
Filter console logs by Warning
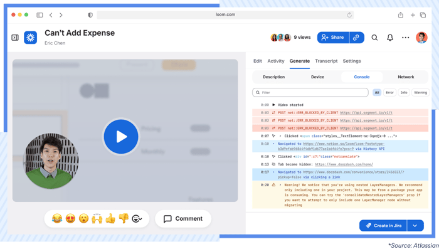(421, 92)
